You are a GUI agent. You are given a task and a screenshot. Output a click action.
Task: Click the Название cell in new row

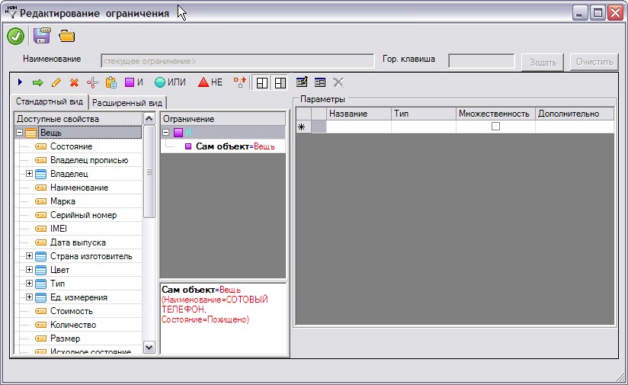pyautogui.click(x=359, y=127)
